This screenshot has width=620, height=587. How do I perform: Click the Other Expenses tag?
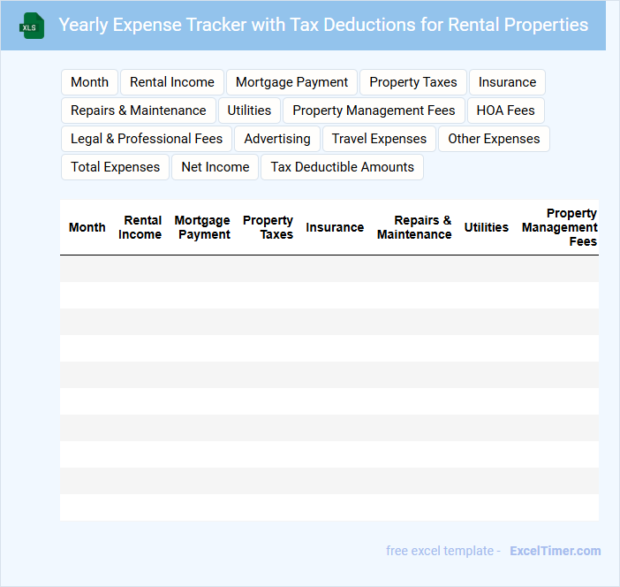pos(494,139)
